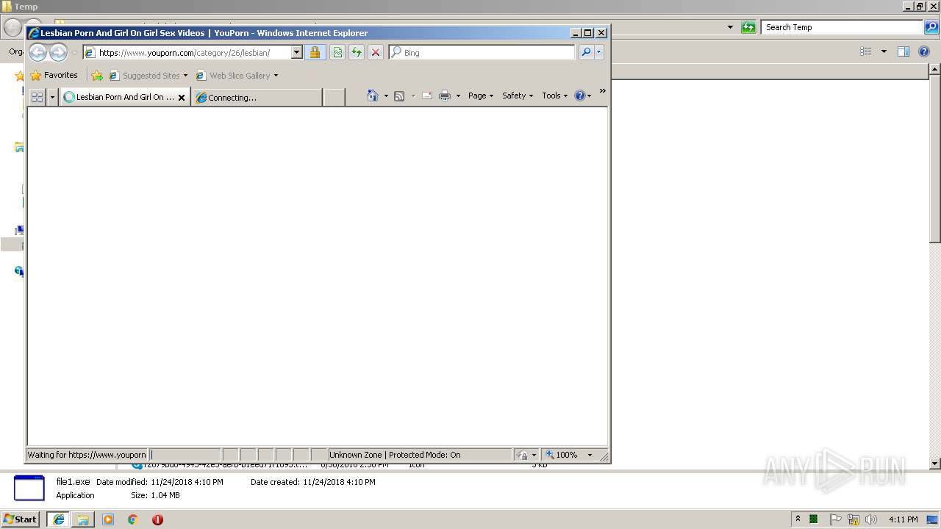Open the tab list dropdown arrow
The image size is (941, 529).
pos(52,97)
